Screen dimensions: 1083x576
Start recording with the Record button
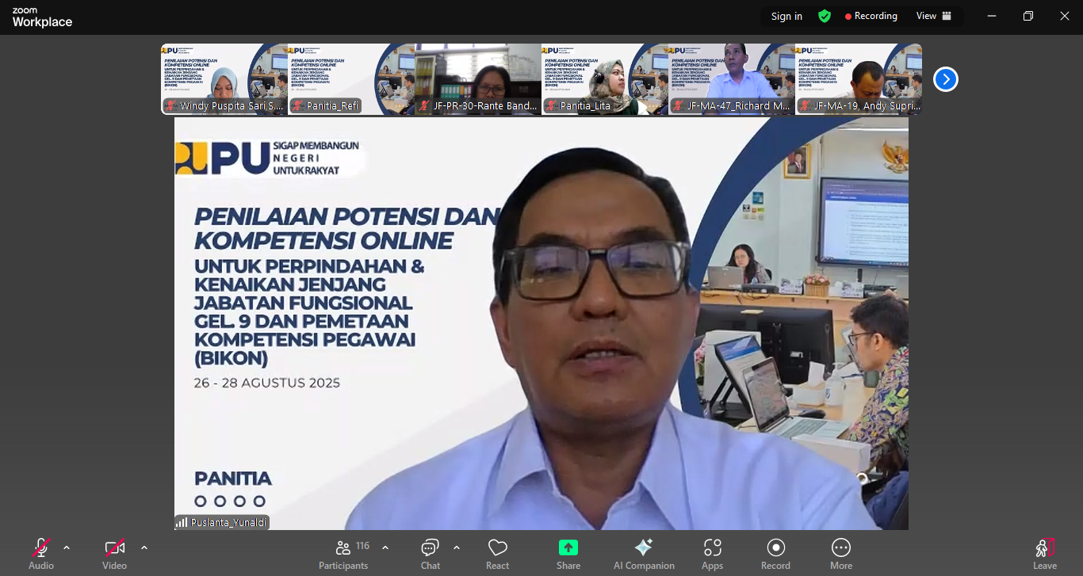point(776,554)
